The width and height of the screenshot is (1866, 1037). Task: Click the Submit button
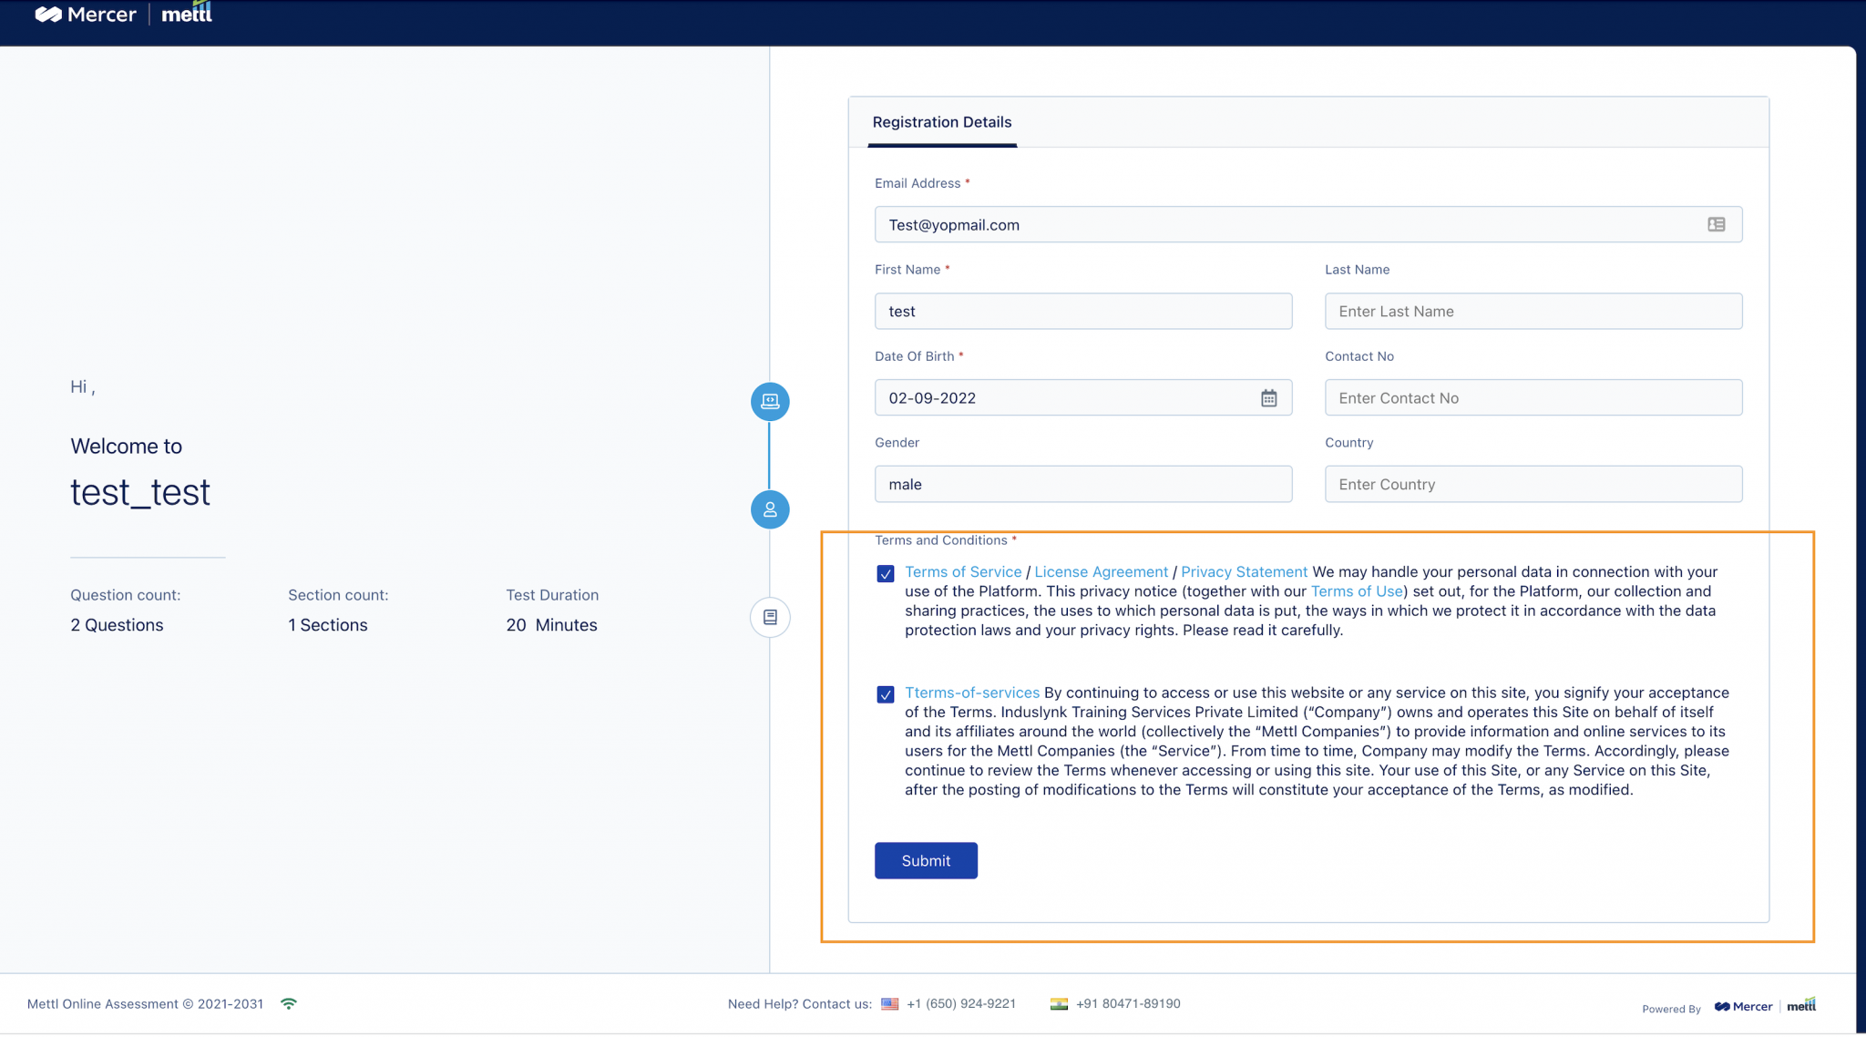[926, 860]
